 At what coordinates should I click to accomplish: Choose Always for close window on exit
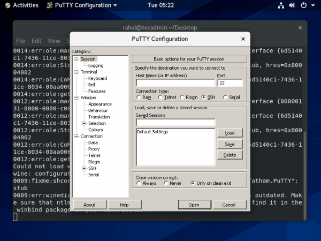139,183
